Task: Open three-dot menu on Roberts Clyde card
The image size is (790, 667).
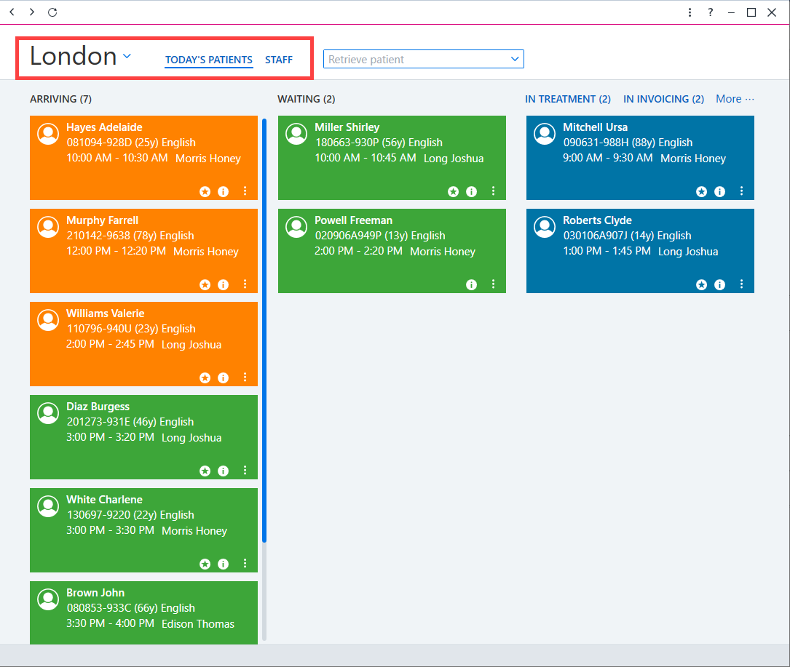Action: point(742,284)
